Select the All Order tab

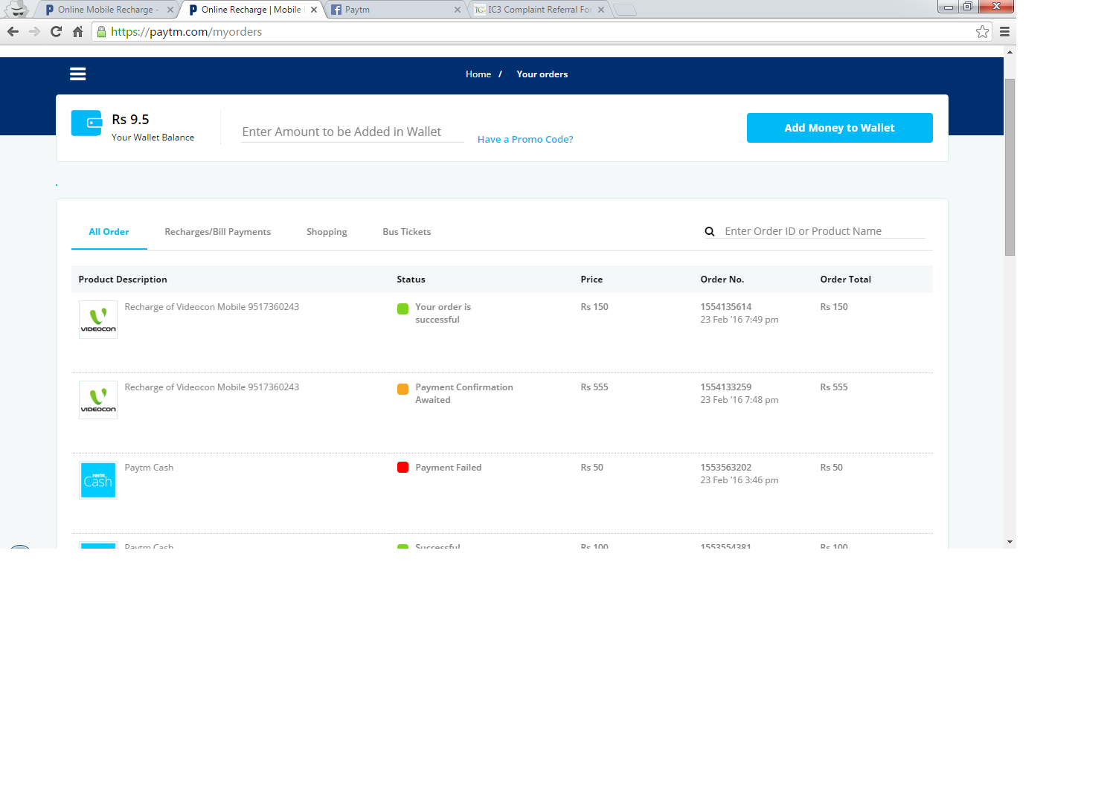pyautogui.click(x=109, y=232)
